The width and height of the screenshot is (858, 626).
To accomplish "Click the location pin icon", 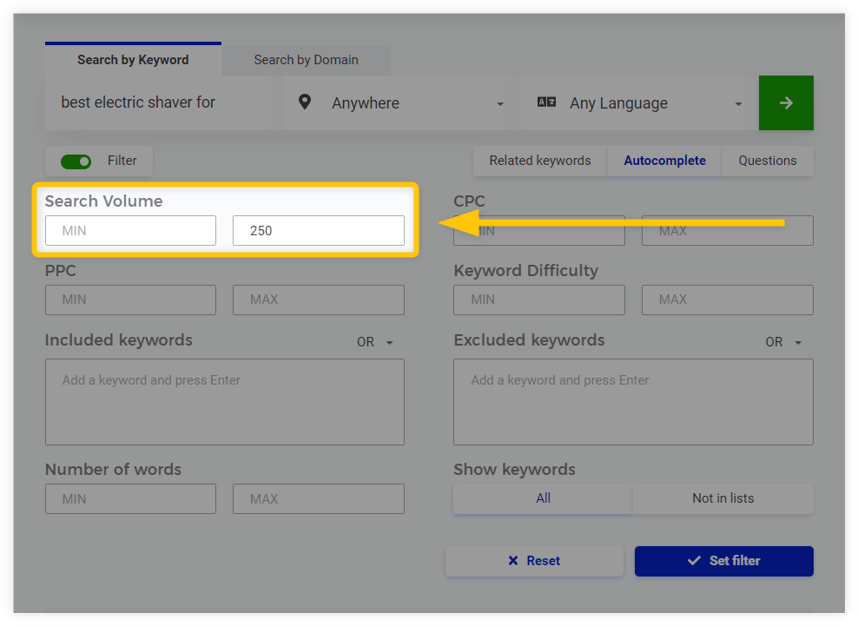I will pos(305,102).
